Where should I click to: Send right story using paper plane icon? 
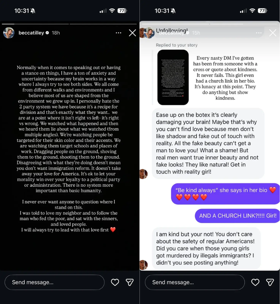pos(270,282)
